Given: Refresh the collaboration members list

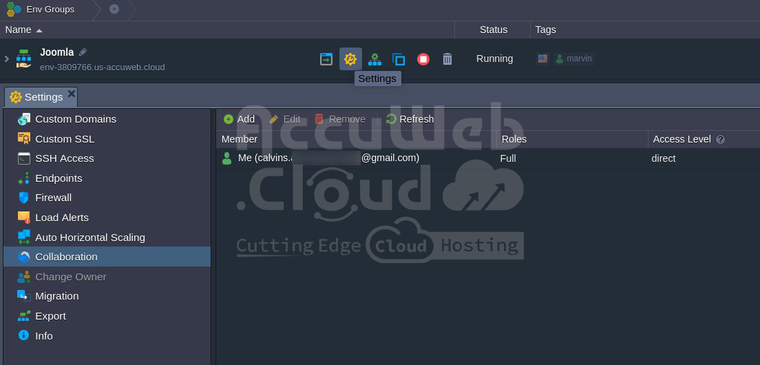Looking at the screenshot, I should (410, 119).
